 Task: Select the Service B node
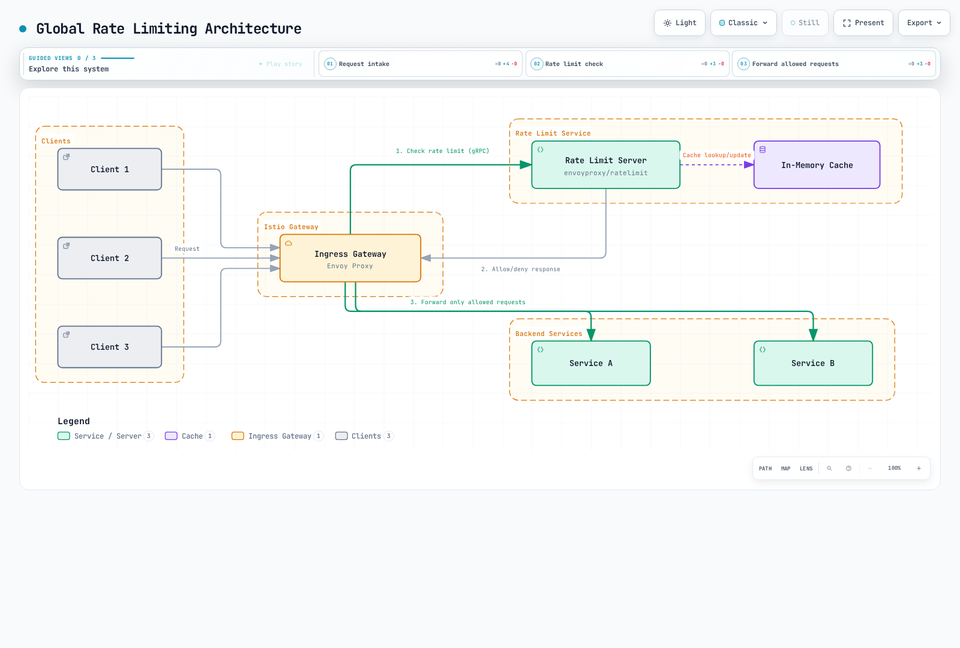coord(813,363)
